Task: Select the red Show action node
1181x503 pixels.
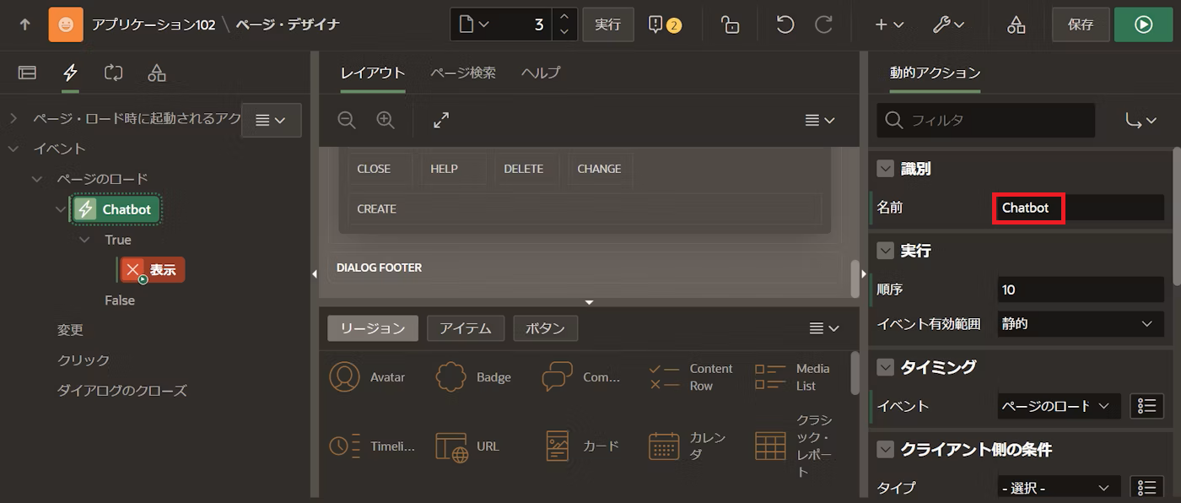Action: 152,270
